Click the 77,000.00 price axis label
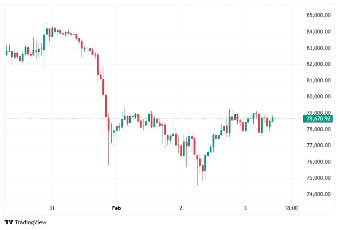This screenshot has width=339, height=230. [x=318, y=145]
